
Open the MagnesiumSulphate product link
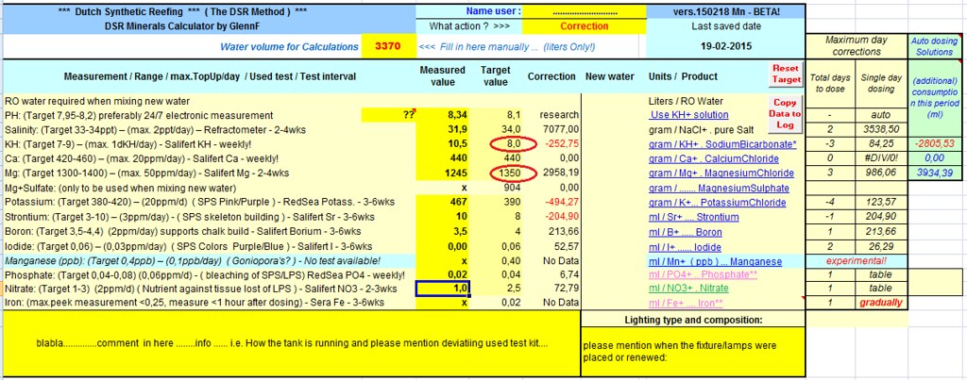click(x=719, y=188)
